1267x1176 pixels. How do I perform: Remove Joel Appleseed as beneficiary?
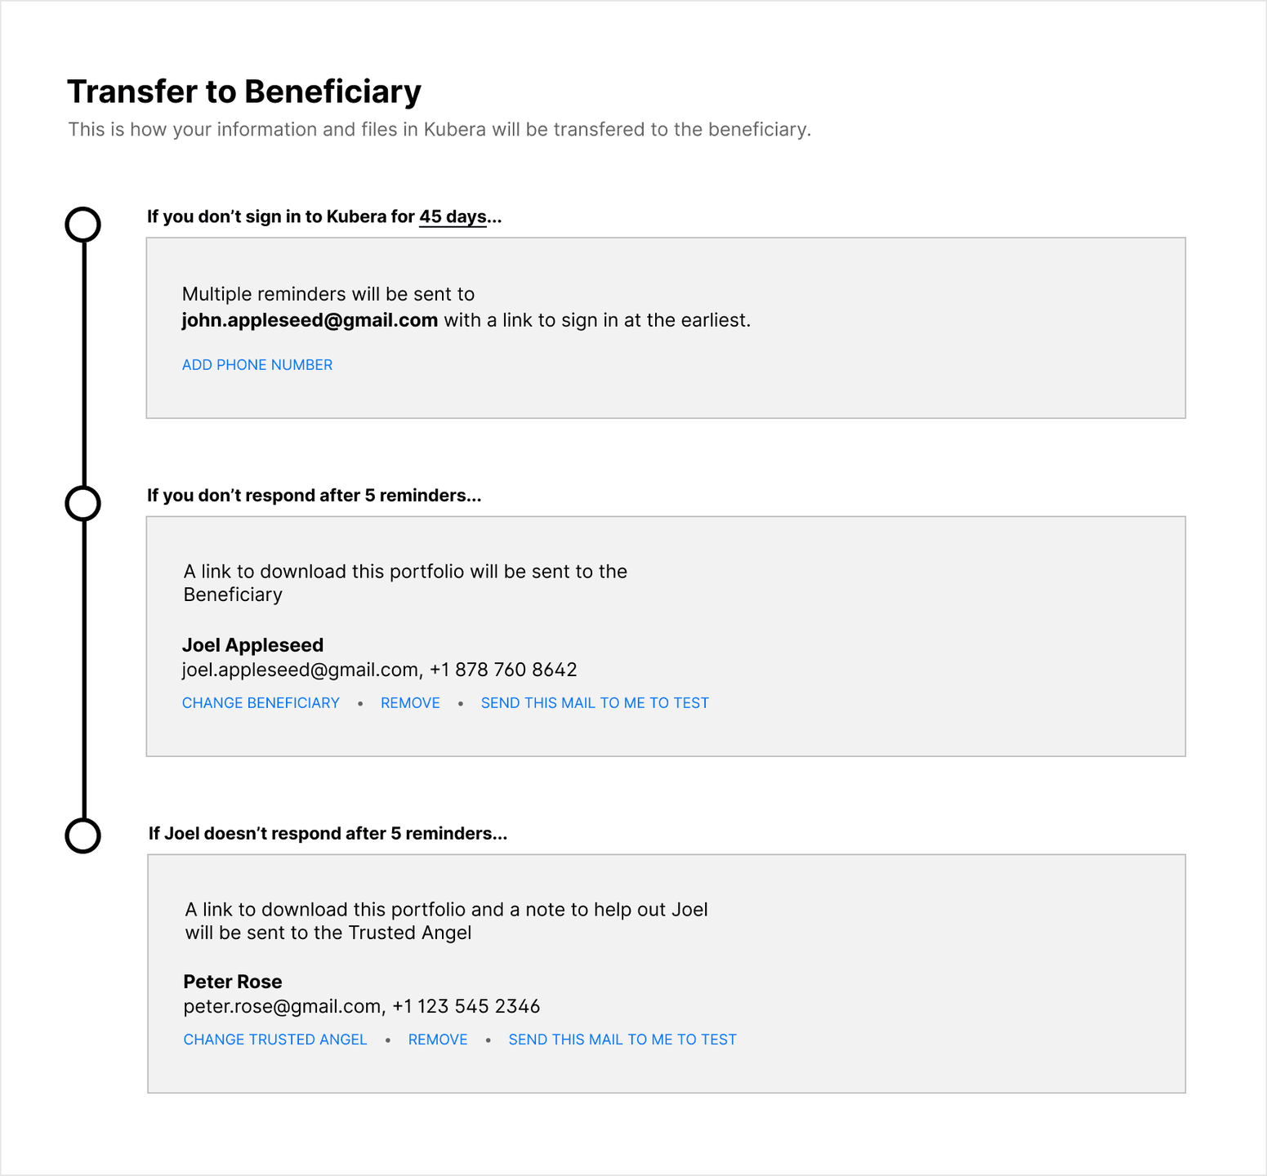[410, 703]
